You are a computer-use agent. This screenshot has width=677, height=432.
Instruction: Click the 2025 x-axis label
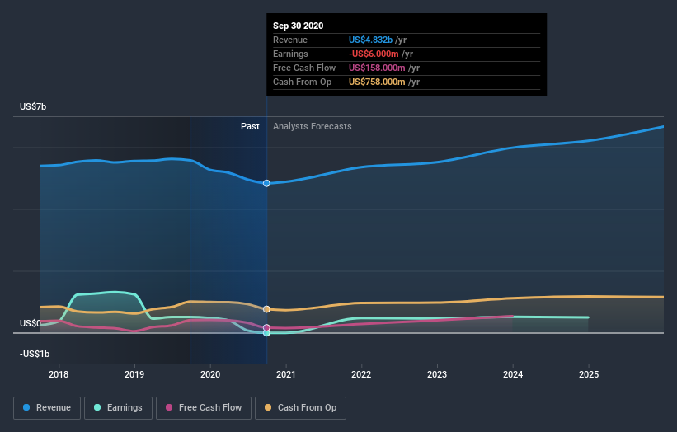589,374
